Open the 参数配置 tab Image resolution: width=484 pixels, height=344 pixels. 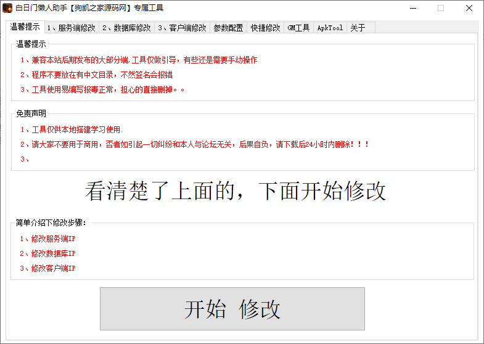(228, 28)
